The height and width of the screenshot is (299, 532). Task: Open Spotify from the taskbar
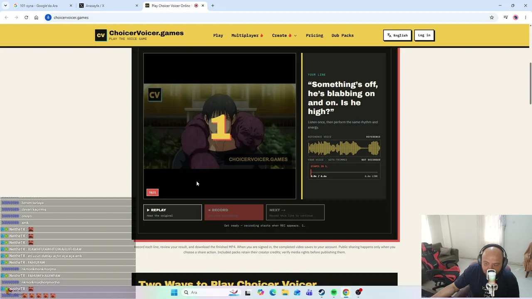(x=334, y=292)
